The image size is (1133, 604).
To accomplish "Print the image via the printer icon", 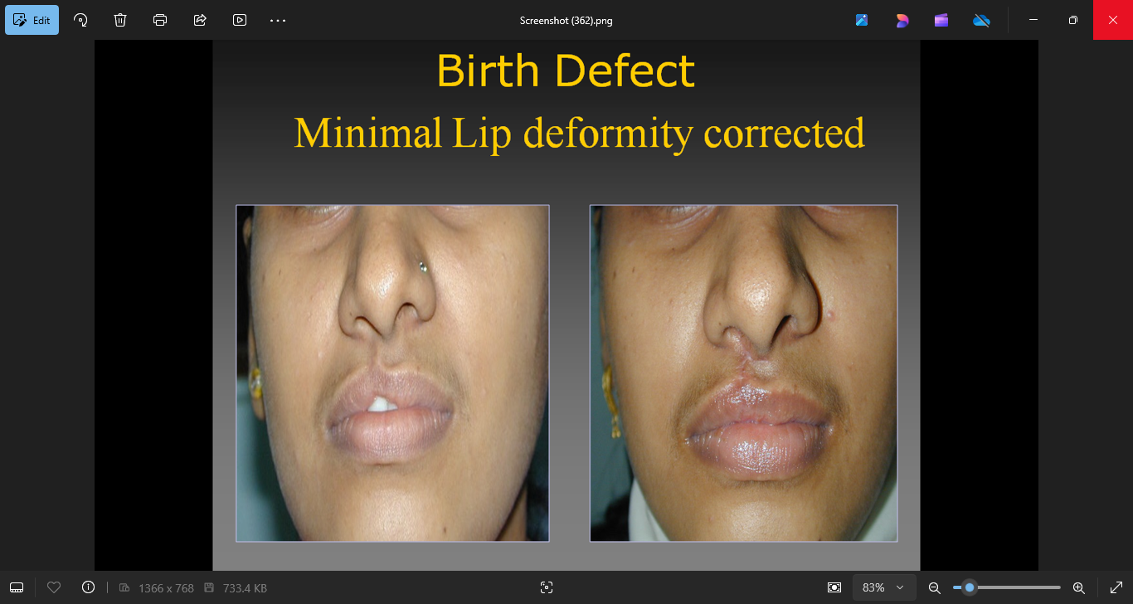I will click(x=160, y=20).
